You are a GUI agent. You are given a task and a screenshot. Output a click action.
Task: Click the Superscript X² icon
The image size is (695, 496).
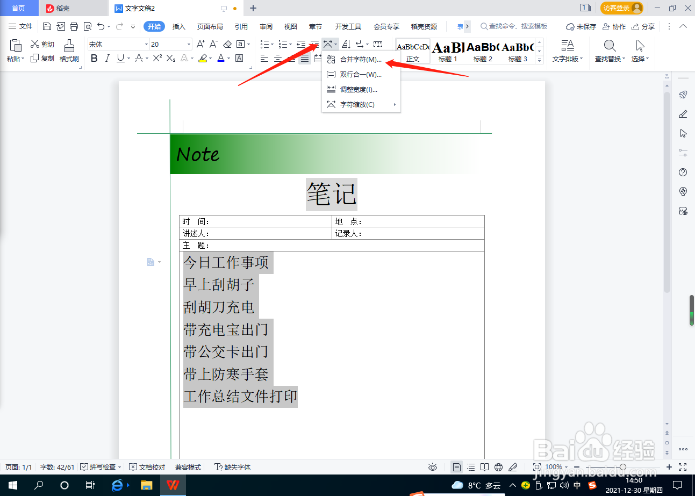(x=157, y=58)
